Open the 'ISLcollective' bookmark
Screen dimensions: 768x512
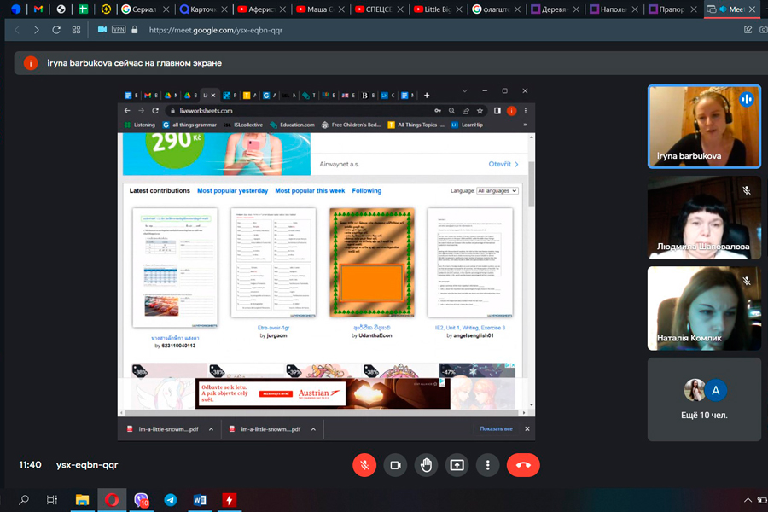(x=243, y=125)
